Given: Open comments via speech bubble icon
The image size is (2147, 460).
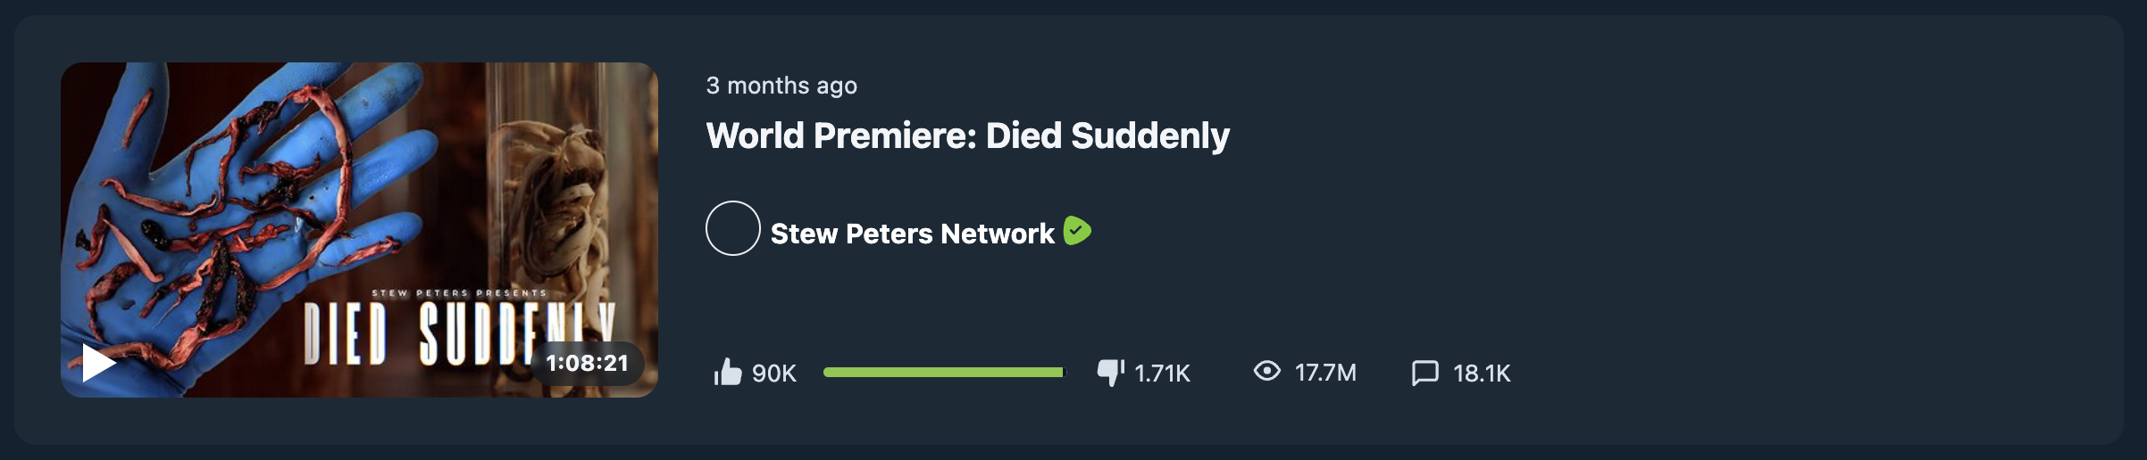Looking at the screenshot, I should 1424,373.
